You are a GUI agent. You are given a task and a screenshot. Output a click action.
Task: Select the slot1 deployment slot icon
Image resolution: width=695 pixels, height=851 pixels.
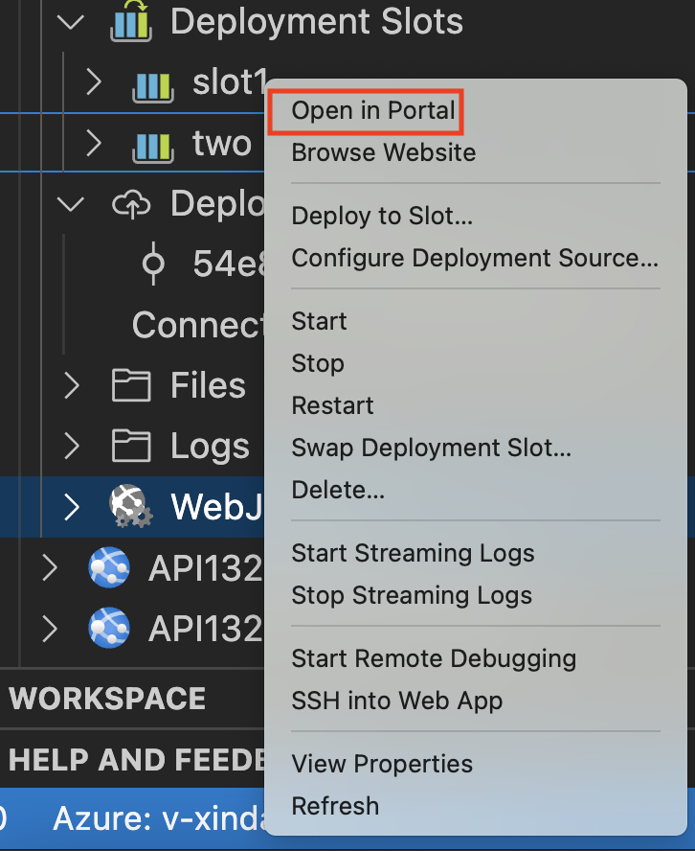(x=152, y=82)
